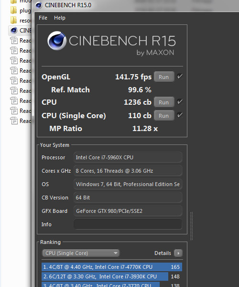
Task: Click the OpenGL score 141.75 fps
Action: pyautogui.click(x=133, y=77)
